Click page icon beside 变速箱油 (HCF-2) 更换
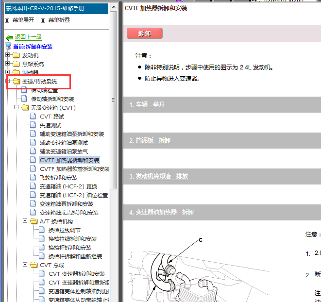This screenshot has width=321, height=302. coord(33,186)
